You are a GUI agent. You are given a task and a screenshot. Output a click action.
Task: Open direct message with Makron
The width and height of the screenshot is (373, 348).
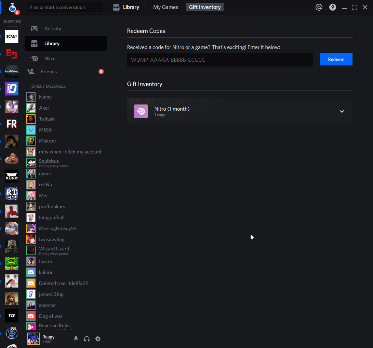coord(66,141)
